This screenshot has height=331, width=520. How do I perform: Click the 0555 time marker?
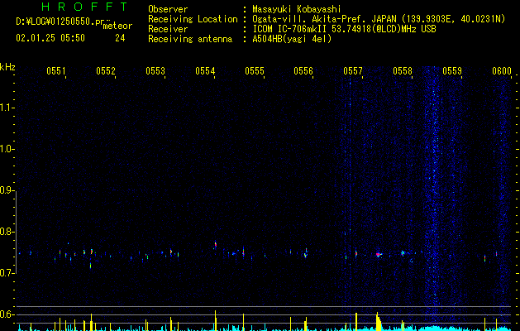point(255,71)
